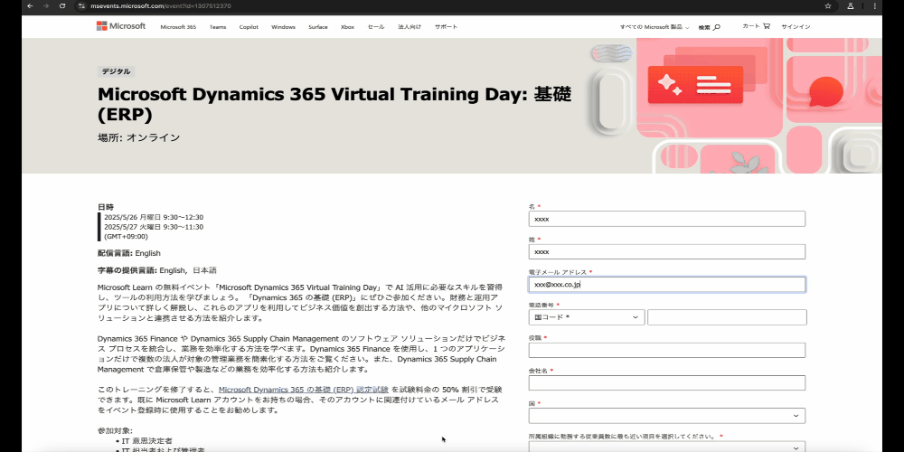Open the 国コード dropdown

(x=587, y=317)
